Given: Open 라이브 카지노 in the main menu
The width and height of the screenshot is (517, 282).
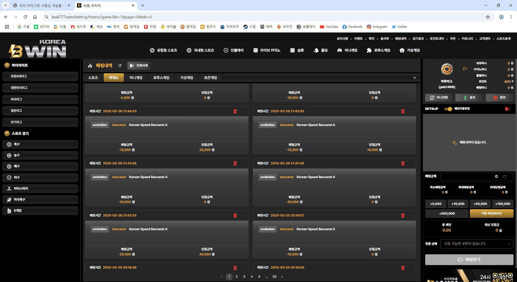Looking at the screenshot, I should pos(267,50).
